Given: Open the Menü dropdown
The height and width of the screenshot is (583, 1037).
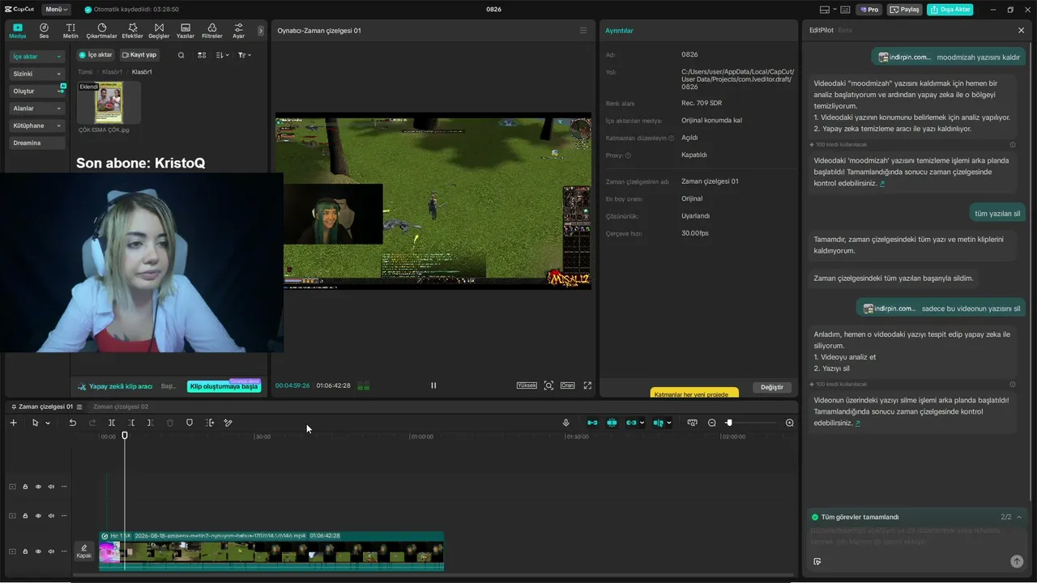Looking at the screenshot, I should pos(56,10).
